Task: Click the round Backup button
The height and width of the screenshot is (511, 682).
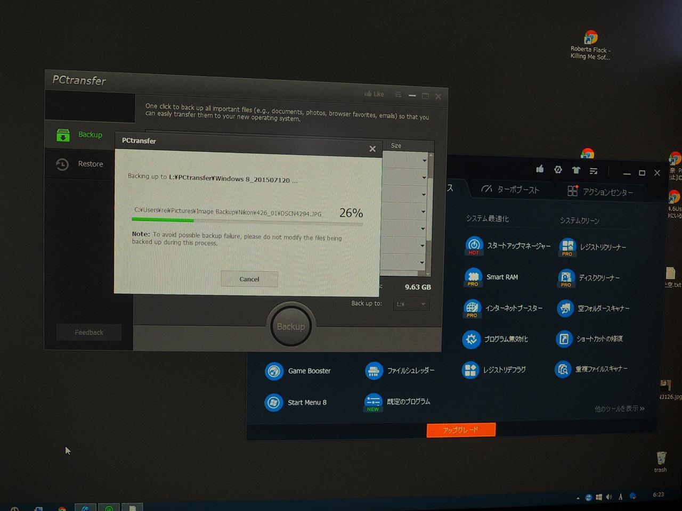Action: 290,326
